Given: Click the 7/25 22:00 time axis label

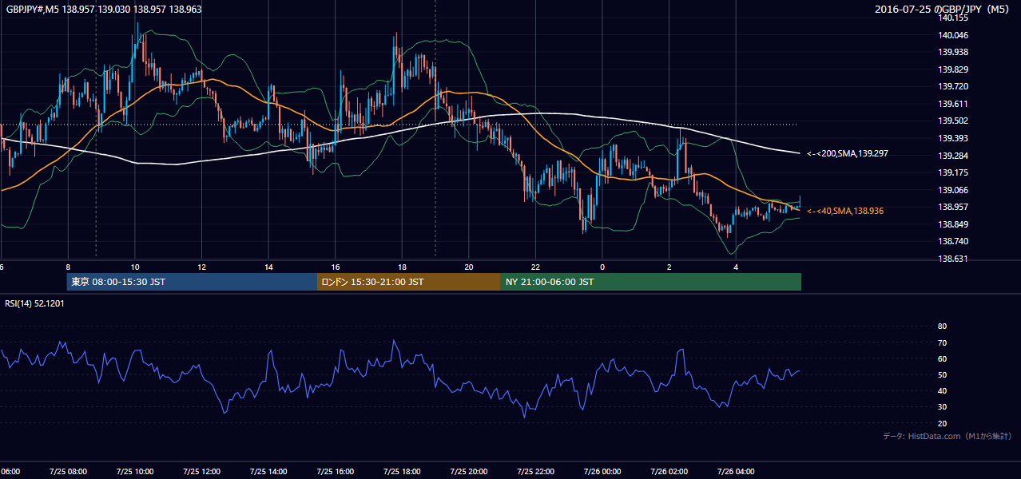Looking at the screenshot, I should coord(535,472).
